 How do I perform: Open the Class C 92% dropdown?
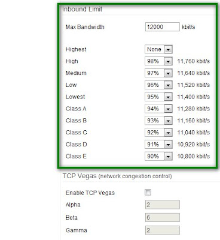click(158, 133)
